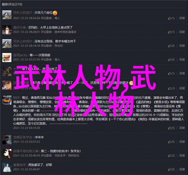Reply to the 沙发几个座位 comment
The image size is (188, 175).
182,18
